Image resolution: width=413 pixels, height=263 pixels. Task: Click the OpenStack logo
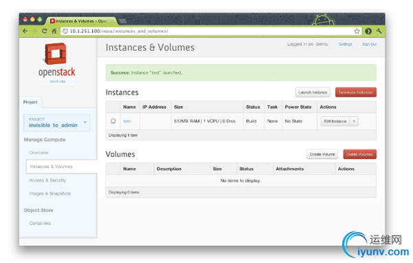pos(56,63)
